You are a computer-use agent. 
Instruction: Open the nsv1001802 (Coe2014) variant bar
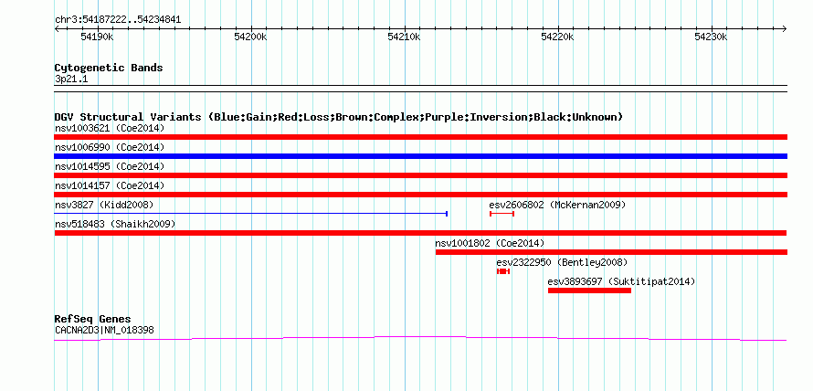coord(611,252)
